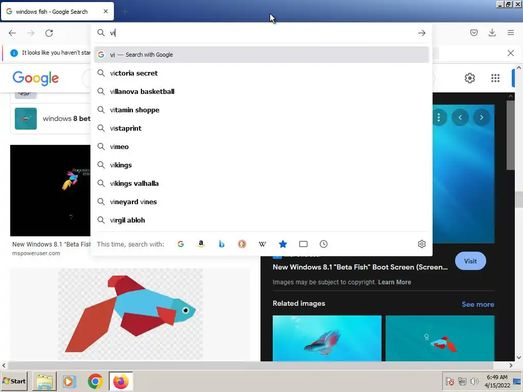The width and height of the screenshot is (523, 392).
Task: Open search settings gear in suggestion panel
Action: 421,244
